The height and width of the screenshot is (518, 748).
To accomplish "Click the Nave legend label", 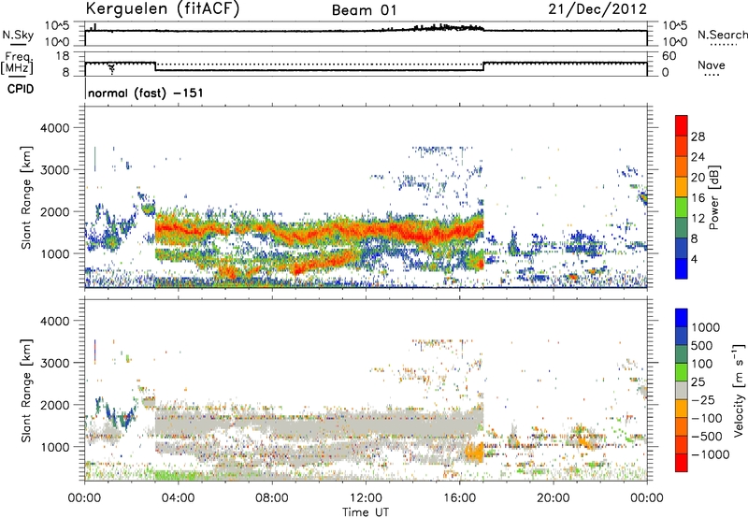I will (x=712, y=65).
